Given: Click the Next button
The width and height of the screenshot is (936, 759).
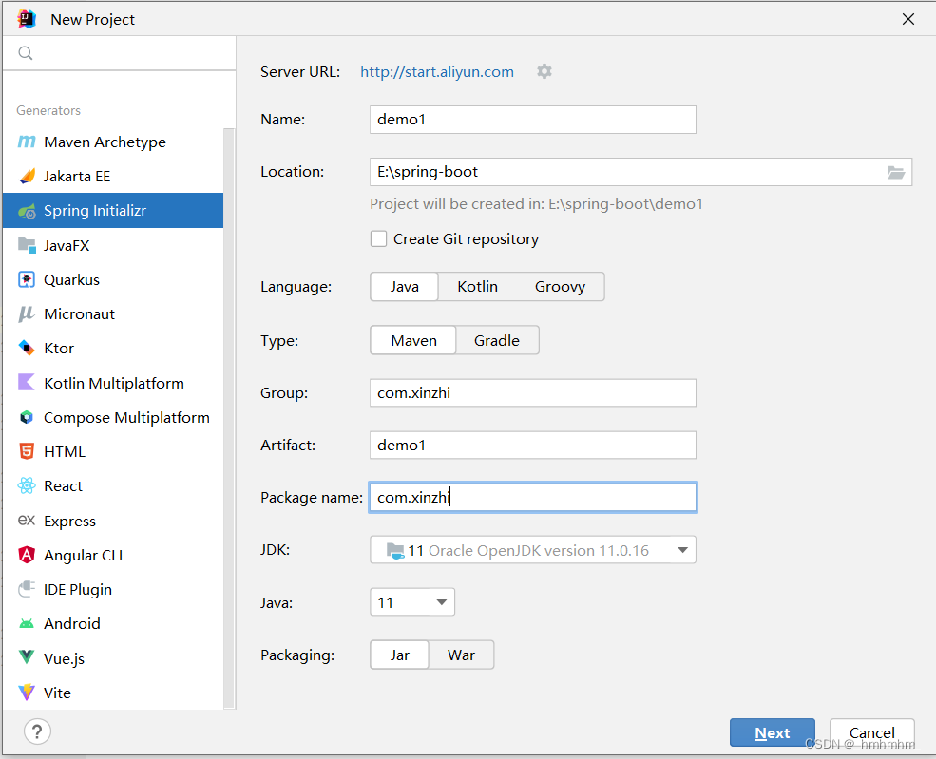Looking at the screenshot, I should 772,732.
